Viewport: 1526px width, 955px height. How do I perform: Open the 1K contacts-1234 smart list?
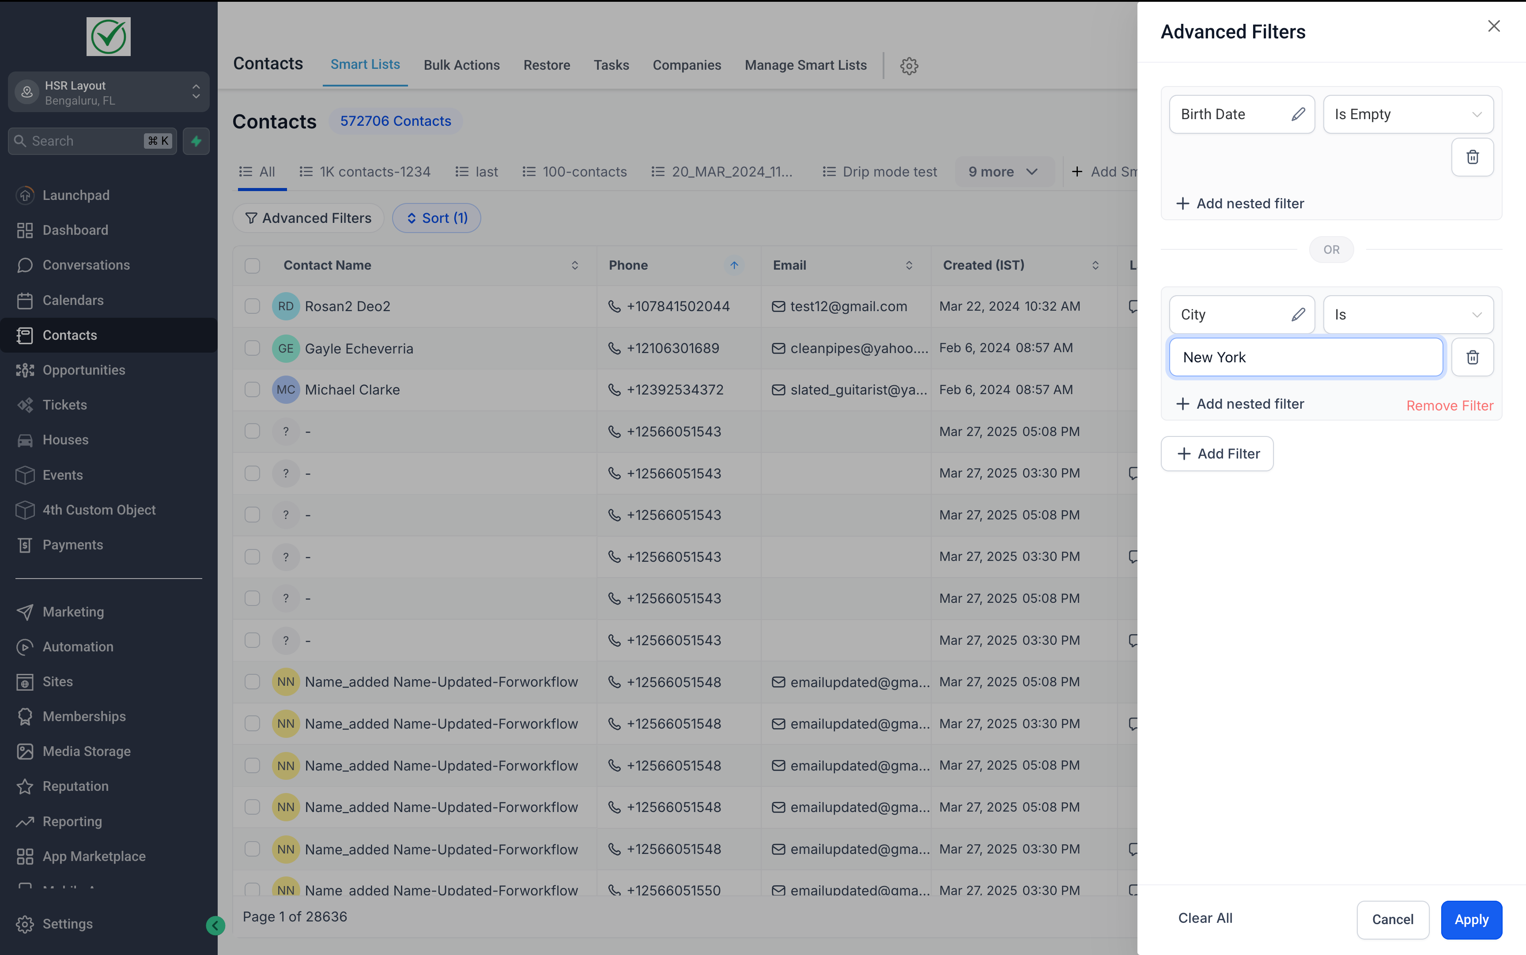pos(375,171)
